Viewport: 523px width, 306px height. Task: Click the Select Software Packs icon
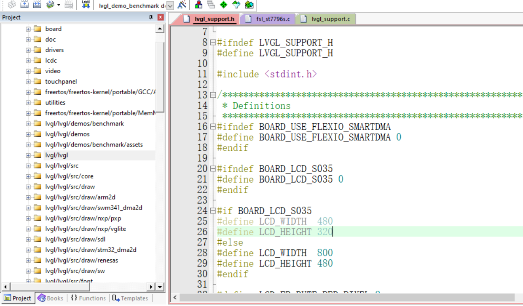(236, 5)
